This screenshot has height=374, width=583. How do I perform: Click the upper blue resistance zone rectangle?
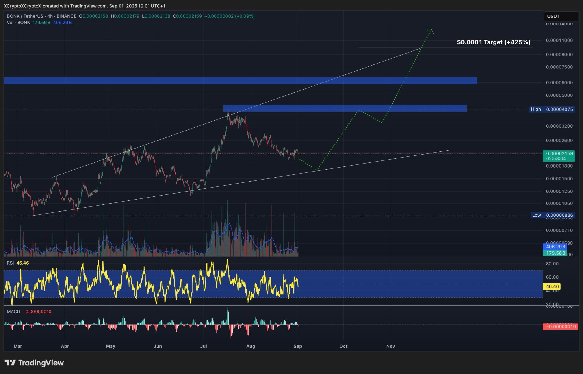tap(240, 81)
